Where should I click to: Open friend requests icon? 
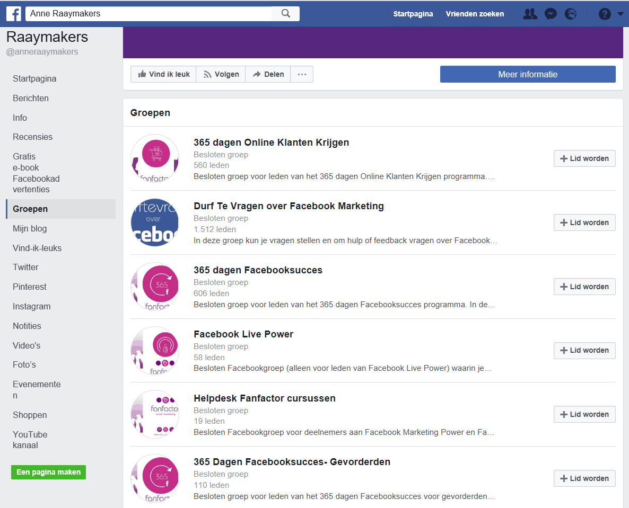(x=529, y=14)
